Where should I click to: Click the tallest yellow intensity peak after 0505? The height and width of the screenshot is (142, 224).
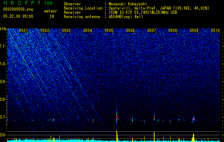pyautogui.click(x=117, y=136)
